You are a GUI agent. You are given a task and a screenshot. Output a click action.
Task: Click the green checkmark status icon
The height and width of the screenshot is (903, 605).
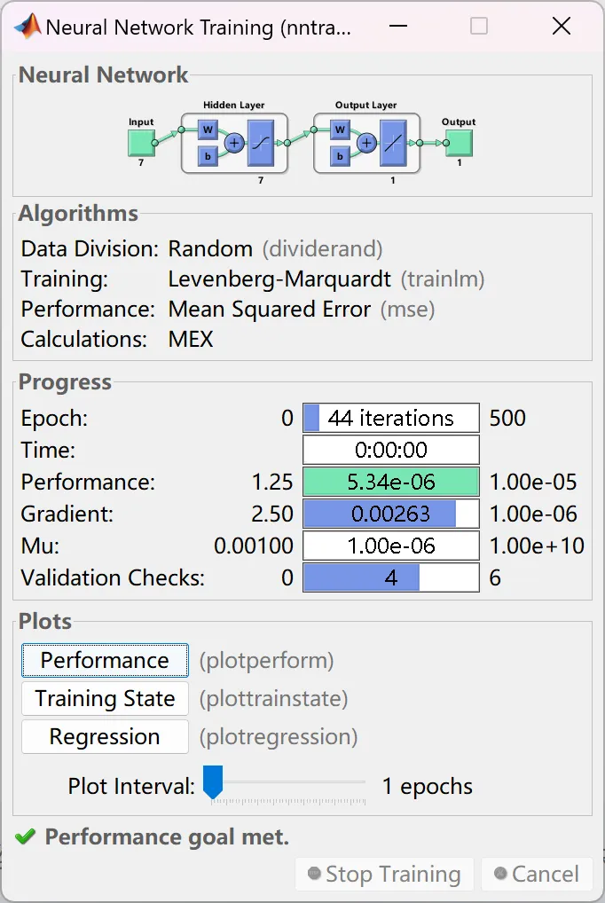pyautogui.click(x=26, y=836)
